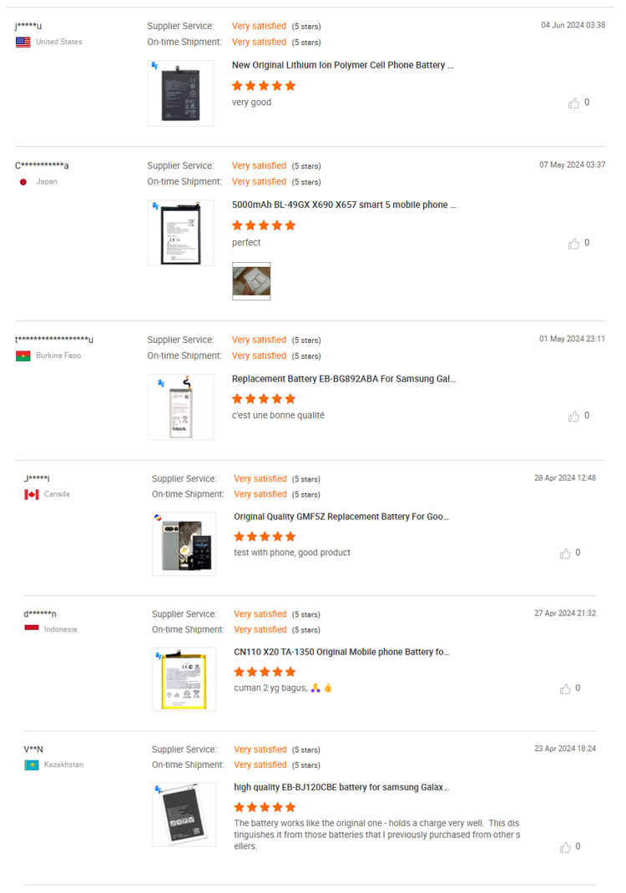Screen dimensions: 626x893
Task: Open New Original Lithium Ion Polymer battery link
Action: [x=342, y=65]
